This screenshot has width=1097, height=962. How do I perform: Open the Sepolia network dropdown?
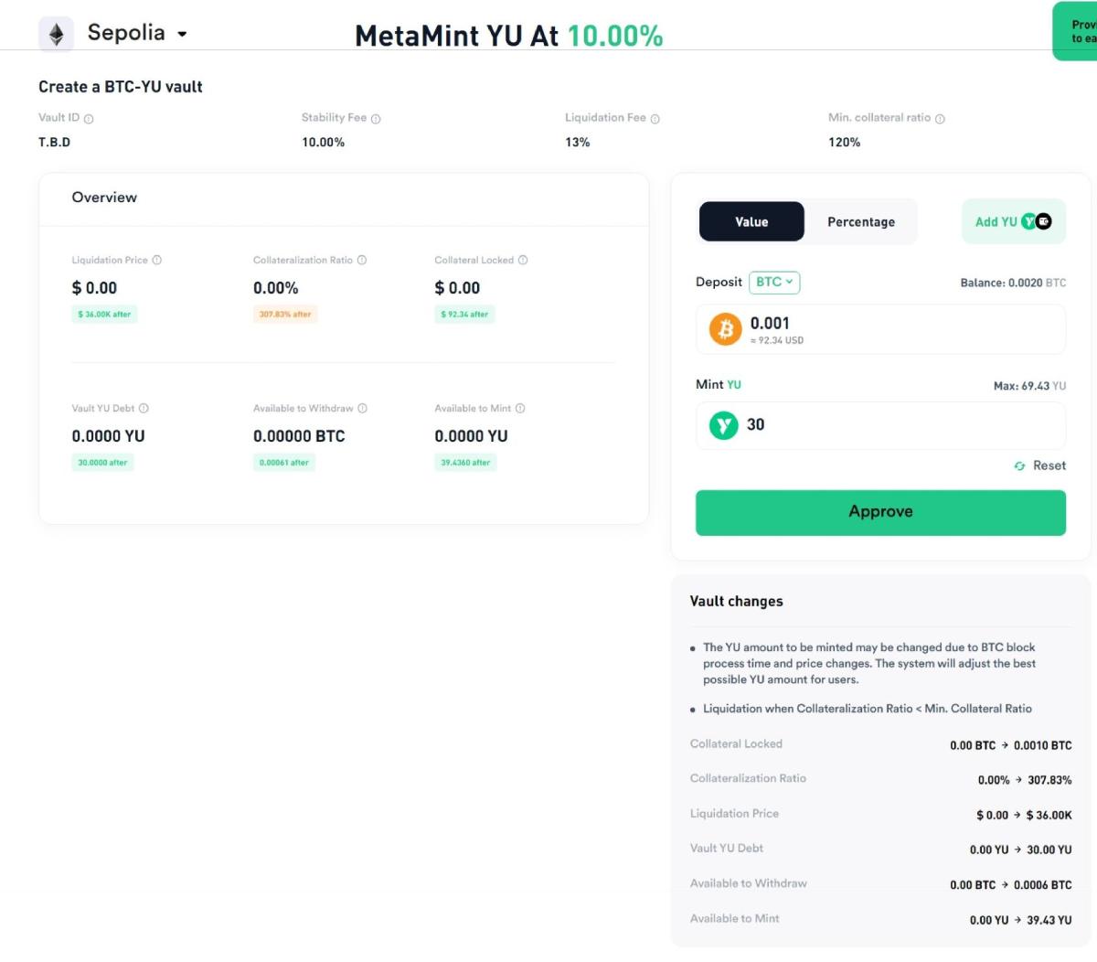(x=137, y=34)
